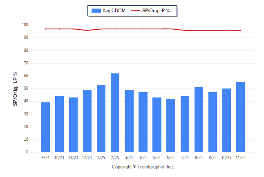Select the 11/25 bar at the far right
Viewport: 264px width, 177px height.
click(240, 117)
